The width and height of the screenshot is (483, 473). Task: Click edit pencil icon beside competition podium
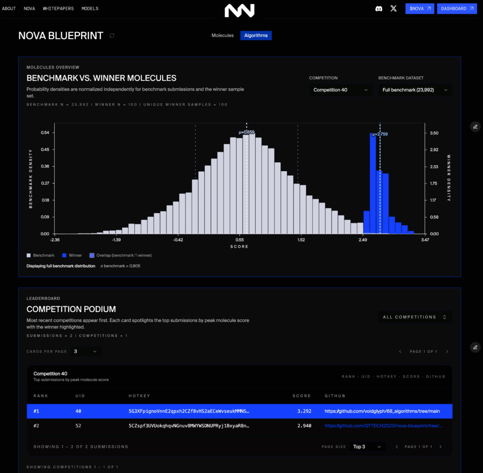tap(475, 347)
